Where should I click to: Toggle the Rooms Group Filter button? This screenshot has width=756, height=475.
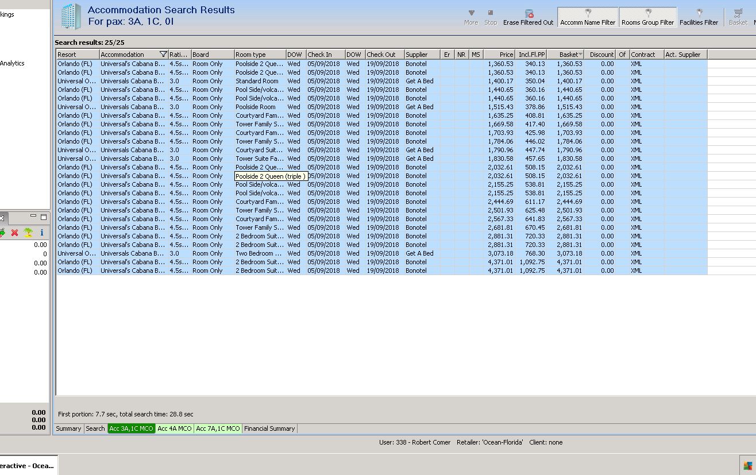[647, 17]
